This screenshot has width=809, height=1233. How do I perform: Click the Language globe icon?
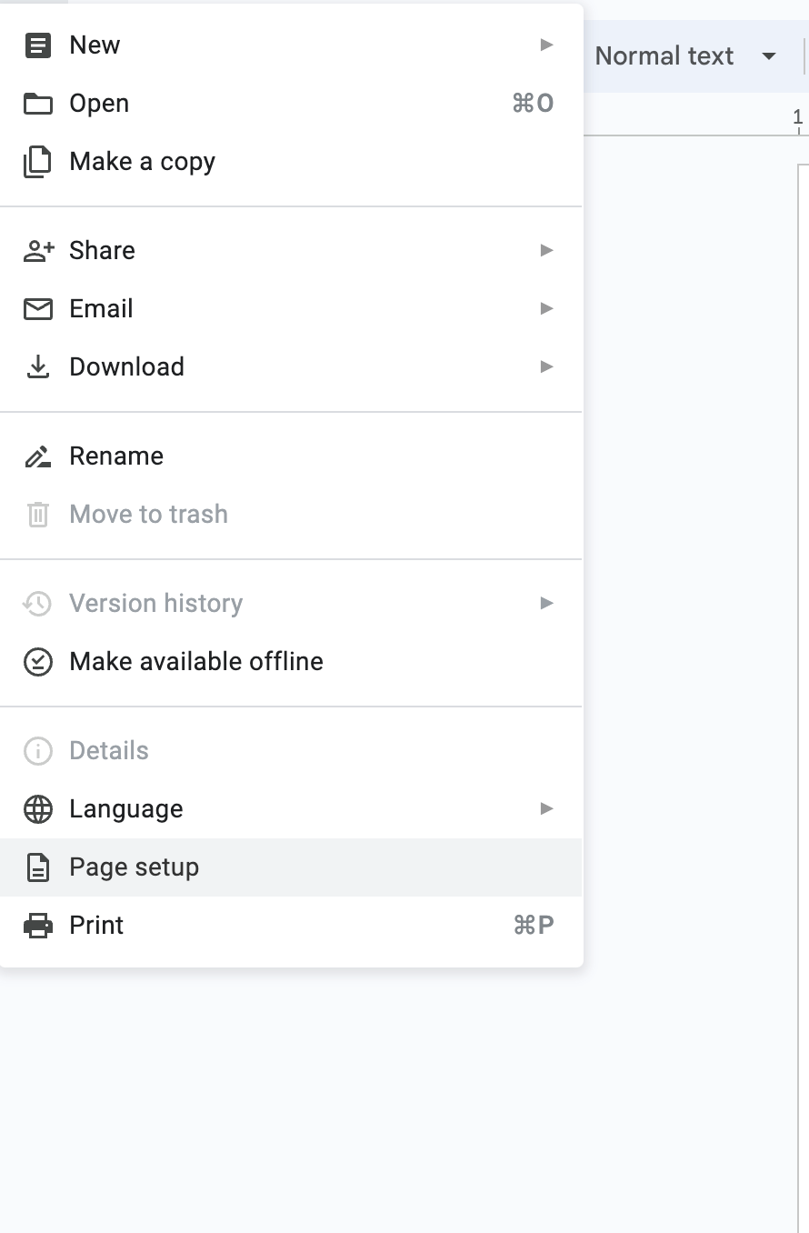37,809
